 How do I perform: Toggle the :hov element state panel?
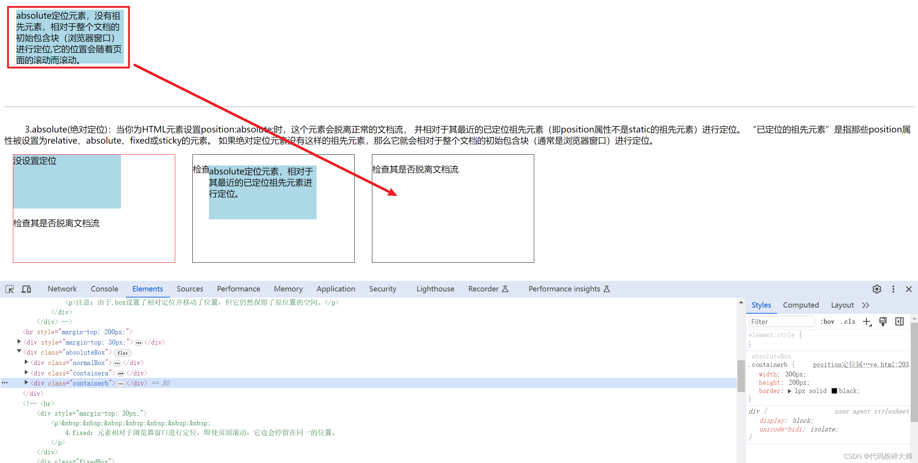(x=827, y=322)
